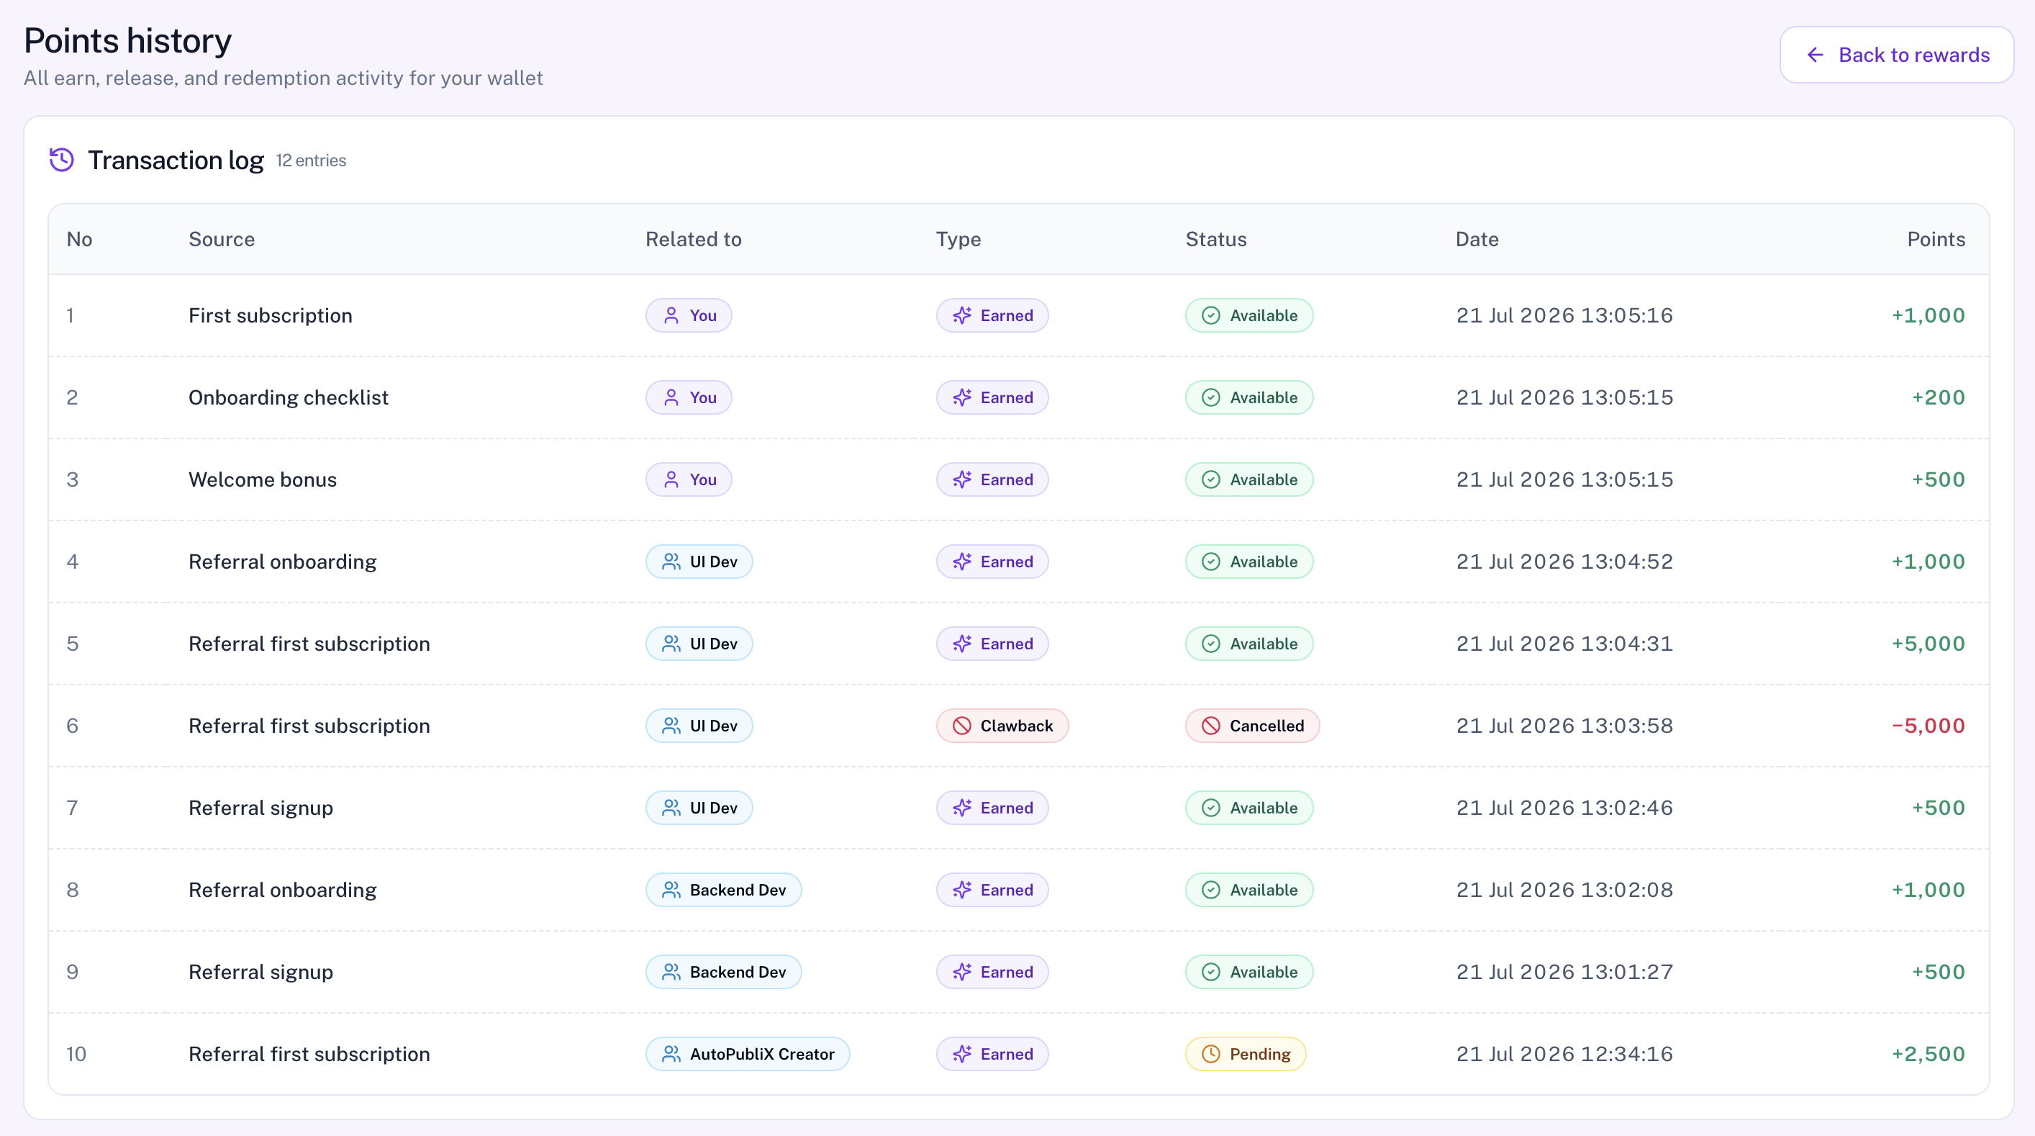Click the Available check icon in the row dated 13:02:46
This screenshot has width=2035, height=1136.
[x=1210, y=808]
